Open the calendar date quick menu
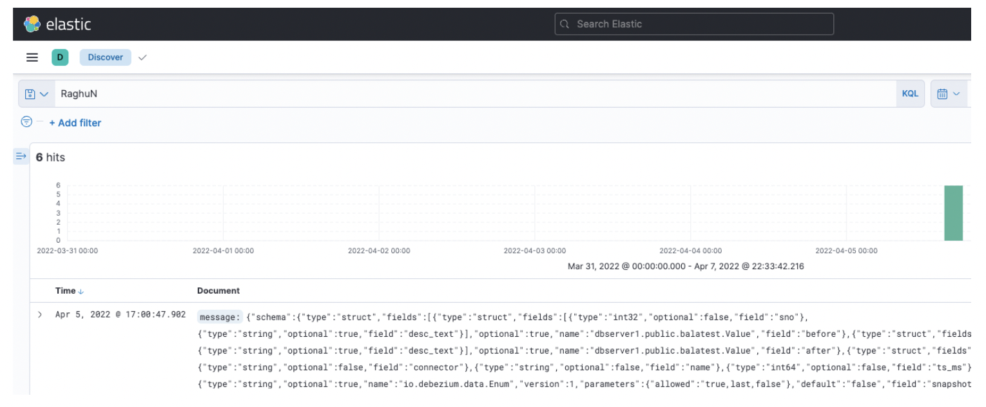 948,94
